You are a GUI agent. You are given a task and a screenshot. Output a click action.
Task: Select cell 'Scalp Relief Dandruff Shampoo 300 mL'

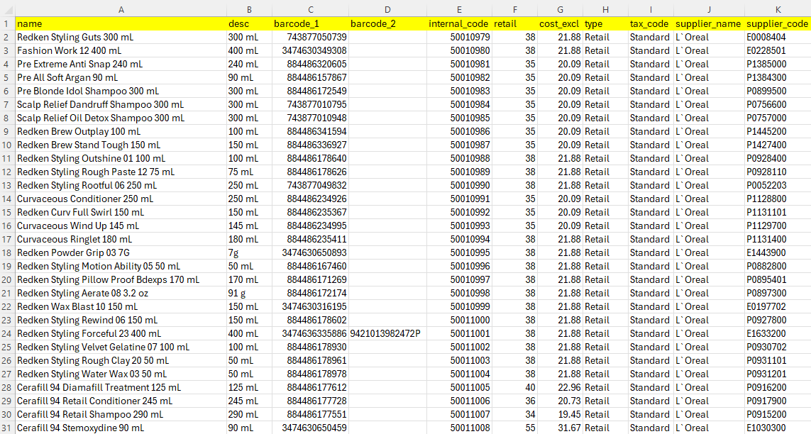pos(121,104)
